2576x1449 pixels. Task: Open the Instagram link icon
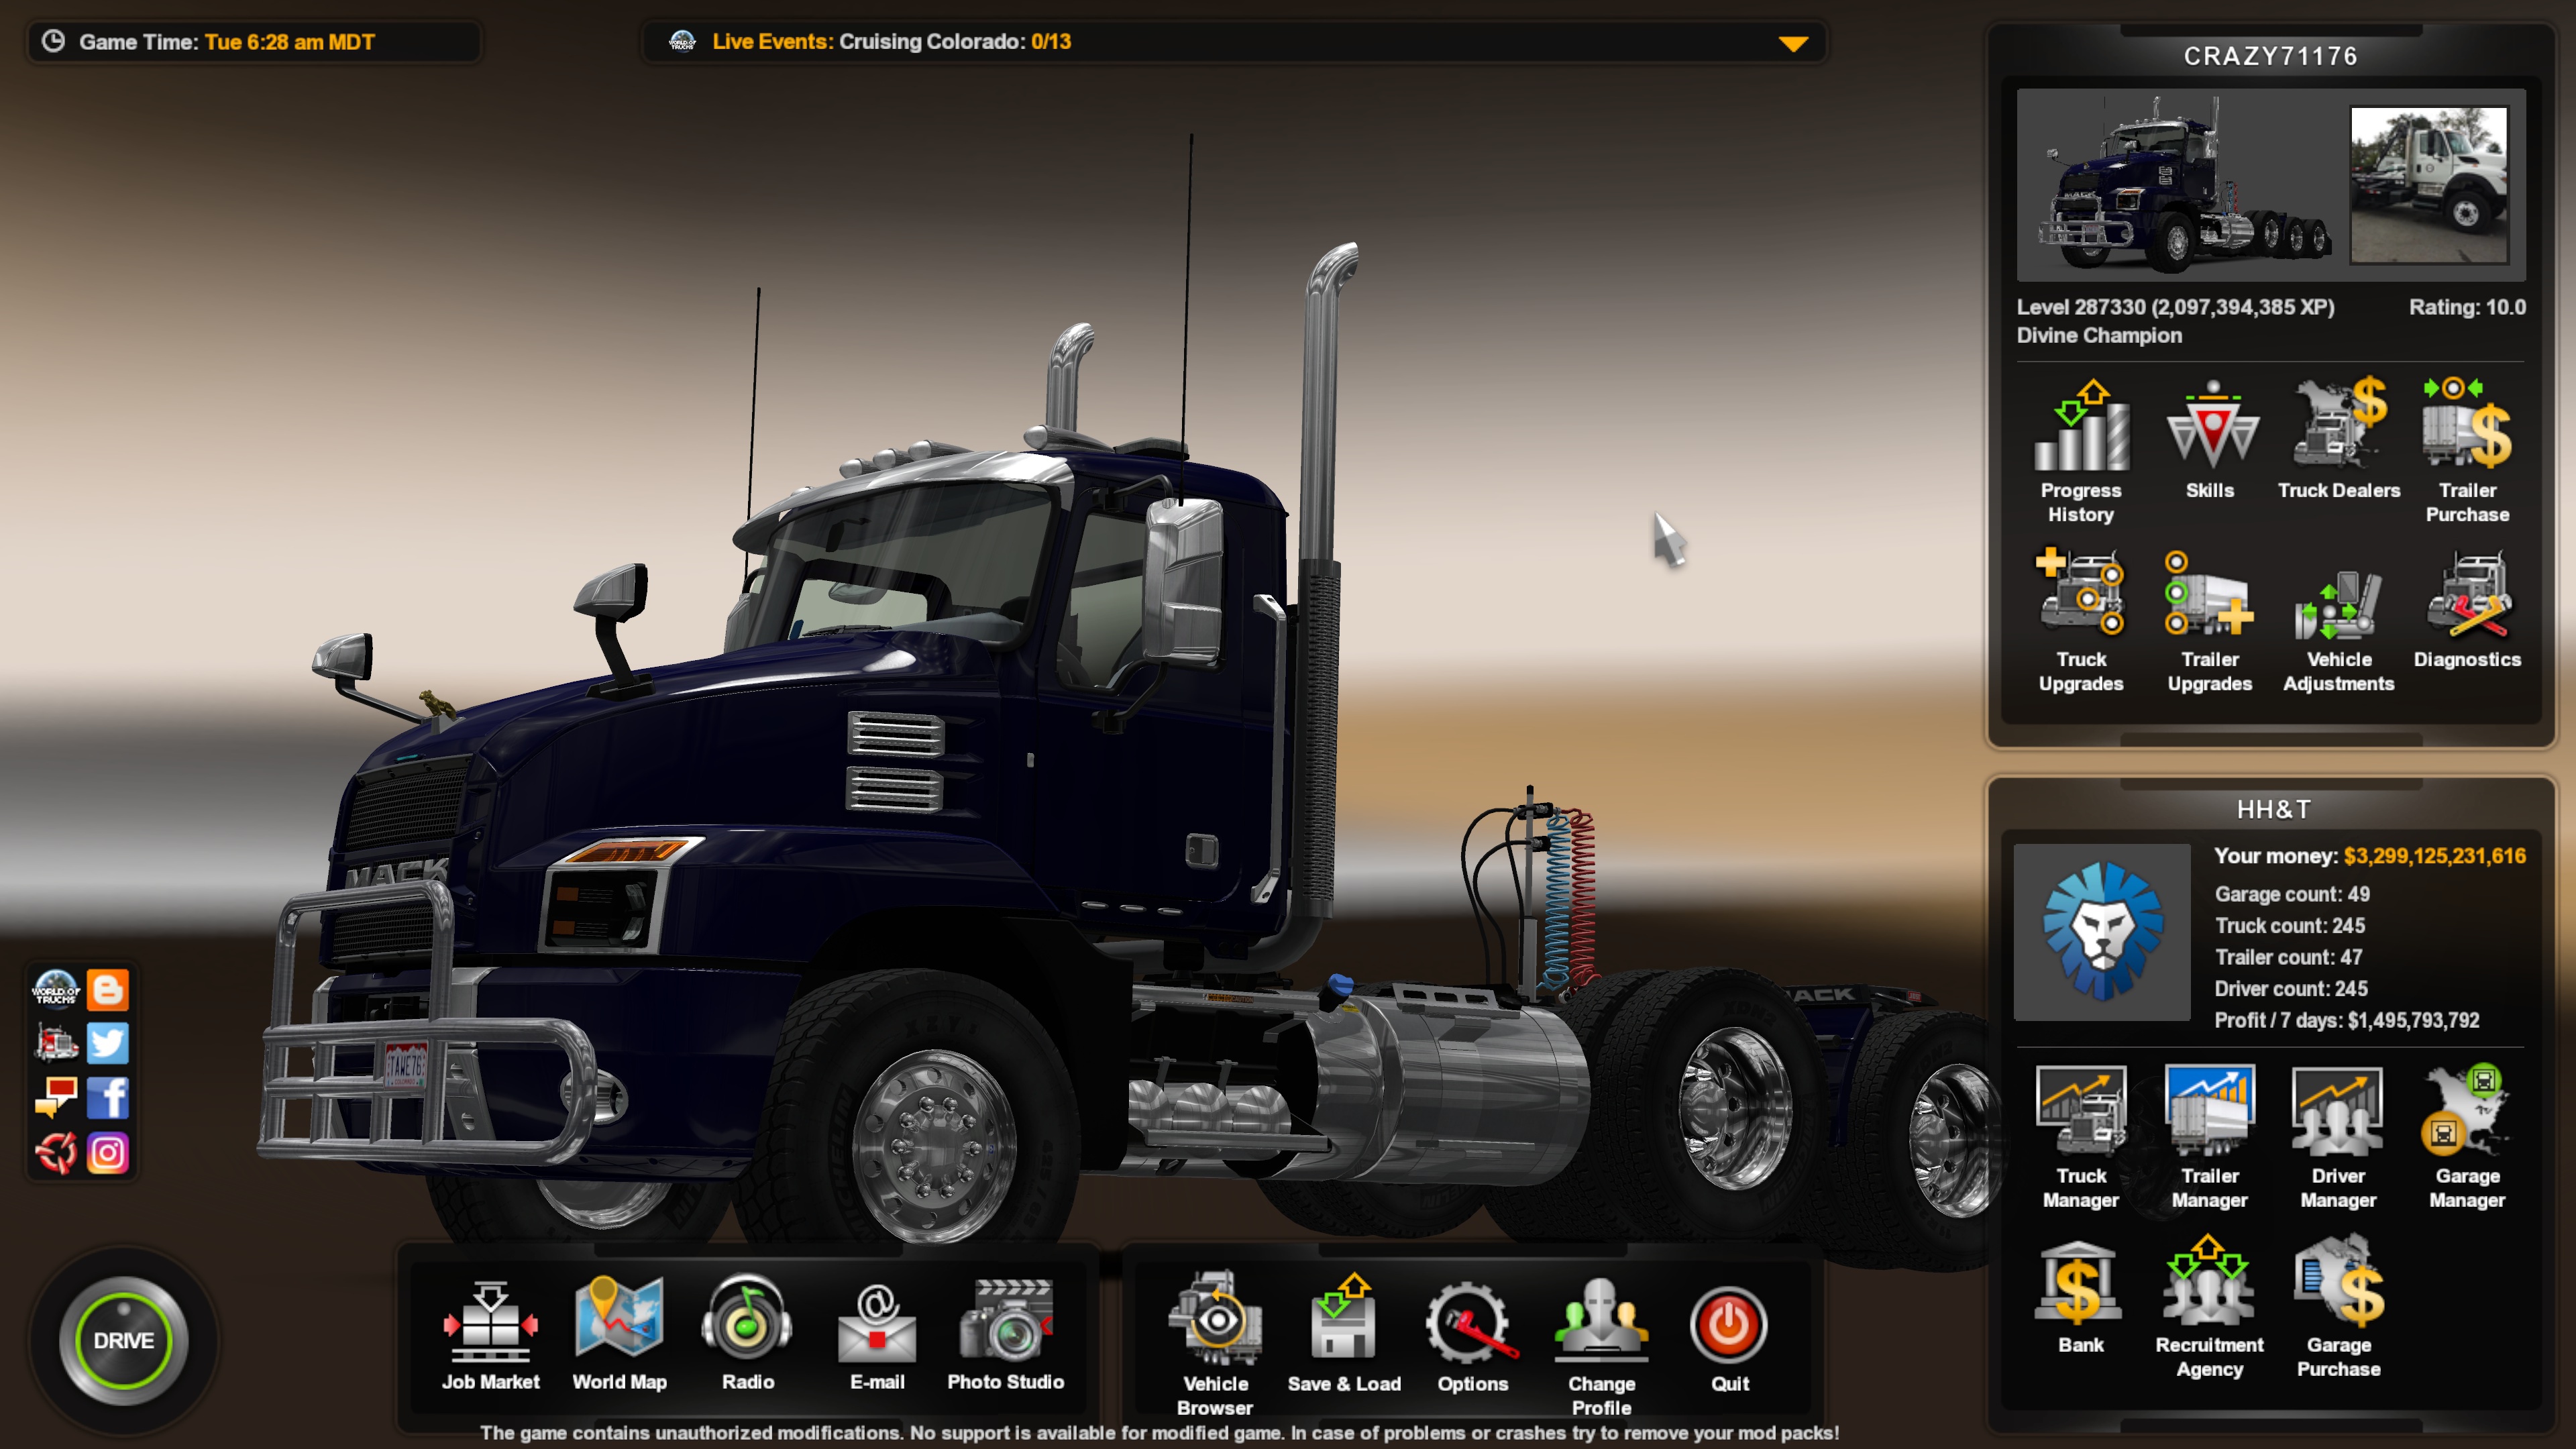(108, 1153)
